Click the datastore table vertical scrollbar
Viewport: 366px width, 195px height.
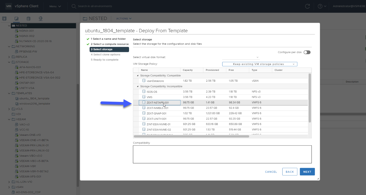310,98
